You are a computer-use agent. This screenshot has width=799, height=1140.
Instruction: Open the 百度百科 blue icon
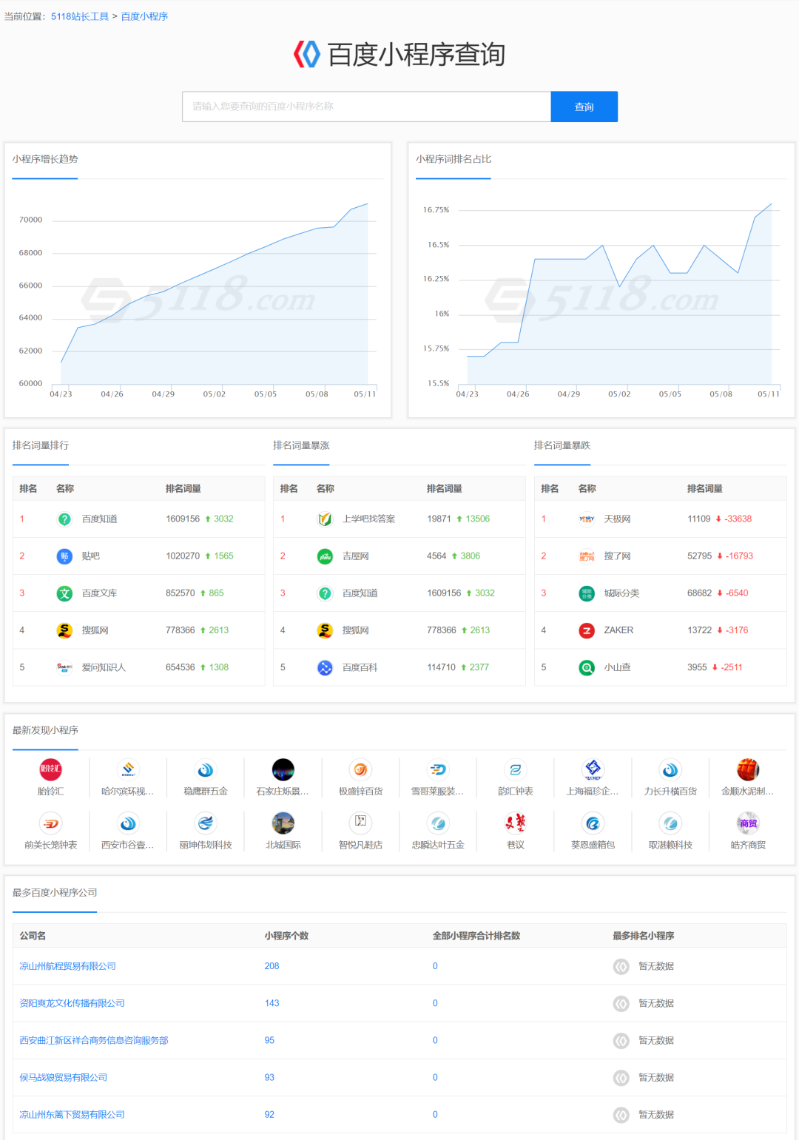pos(325,667)
